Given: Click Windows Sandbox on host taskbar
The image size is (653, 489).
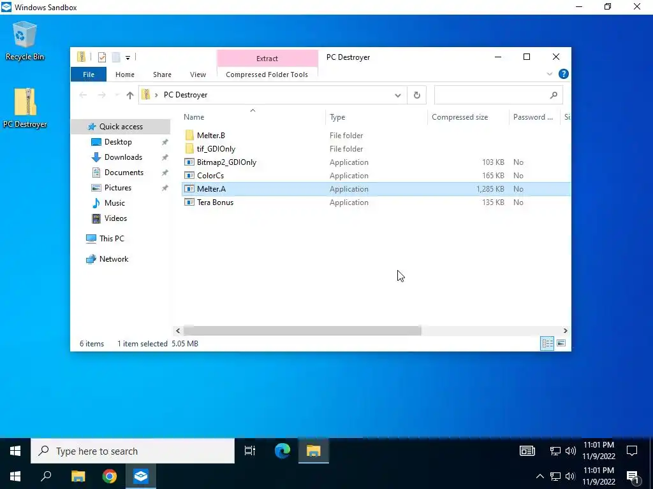Looking at the screenshot, I should [x=141, y=476].
